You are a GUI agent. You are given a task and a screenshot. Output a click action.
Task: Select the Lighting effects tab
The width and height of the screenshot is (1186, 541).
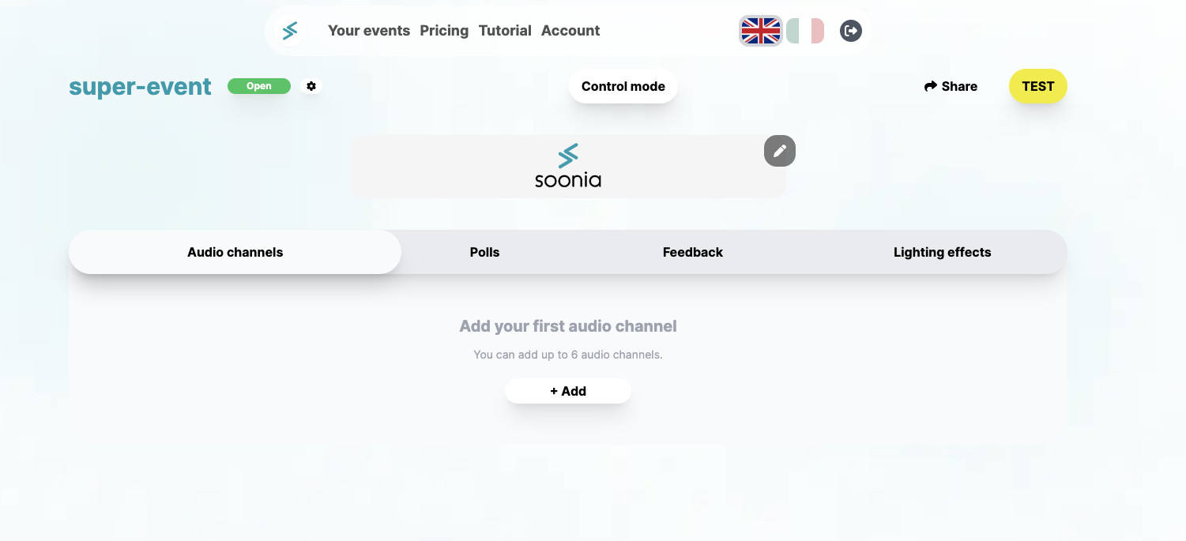pos(943,251)
